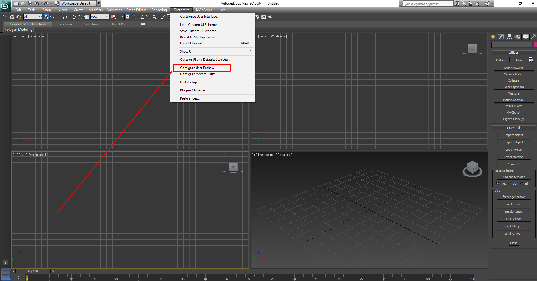537x281 pixels.
Task: Open the reference coordinate View dropdown
Action: (100, 17)
